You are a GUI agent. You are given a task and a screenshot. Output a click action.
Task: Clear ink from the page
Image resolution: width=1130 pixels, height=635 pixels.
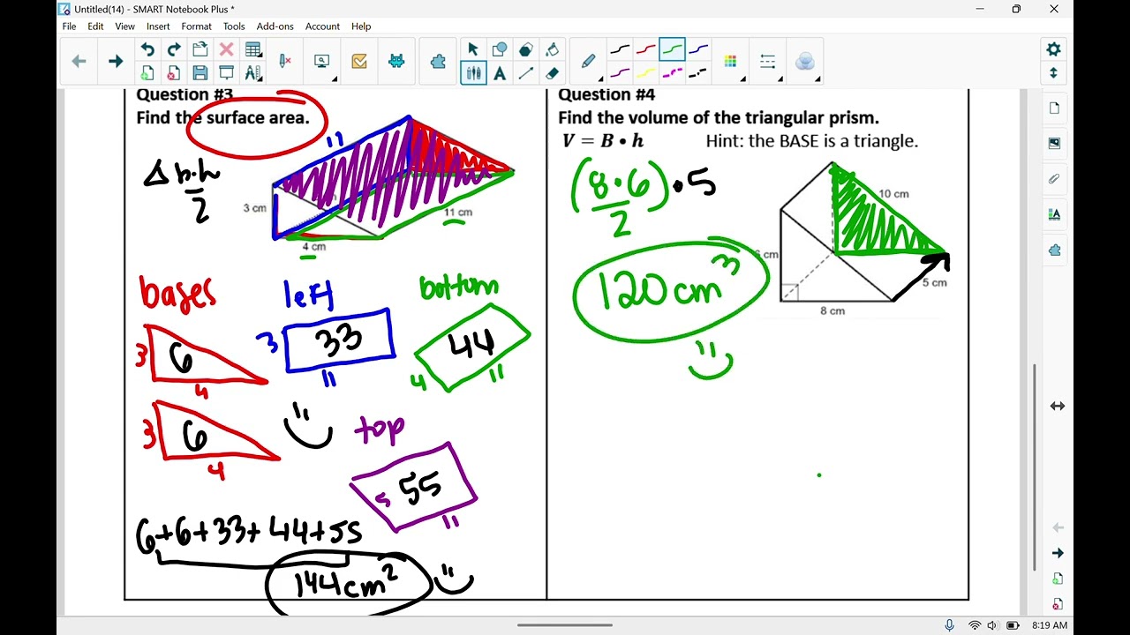coord(285,61)
